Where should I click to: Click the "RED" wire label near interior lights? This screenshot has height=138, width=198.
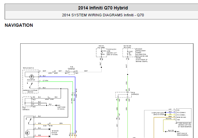point(40,135)
